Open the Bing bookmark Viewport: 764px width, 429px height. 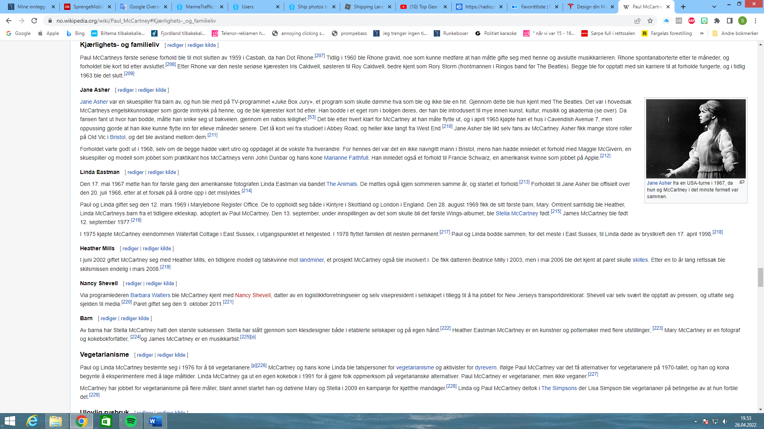click(75, 33)
